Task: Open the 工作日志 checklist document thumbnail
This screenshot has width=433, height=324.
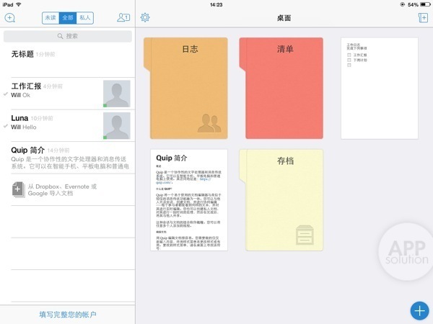Action: tap(379, 89)
